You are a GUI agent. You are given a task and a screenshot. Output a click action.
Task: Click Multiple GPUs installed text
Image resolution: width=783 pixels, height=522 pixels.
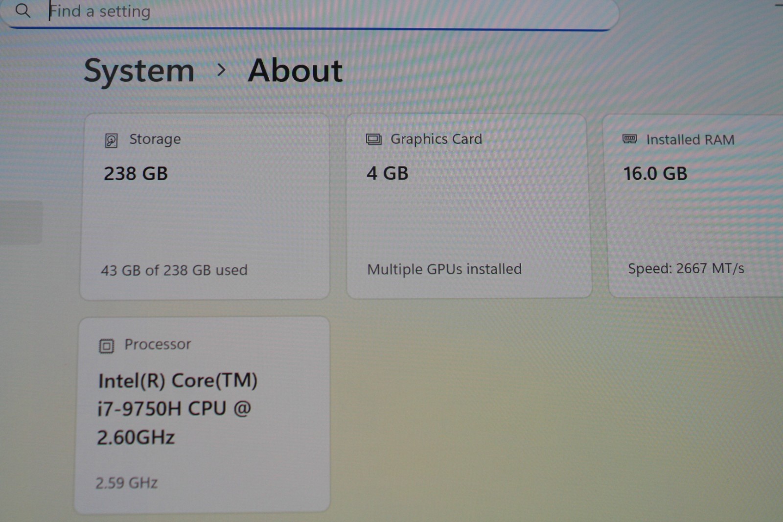444,269
